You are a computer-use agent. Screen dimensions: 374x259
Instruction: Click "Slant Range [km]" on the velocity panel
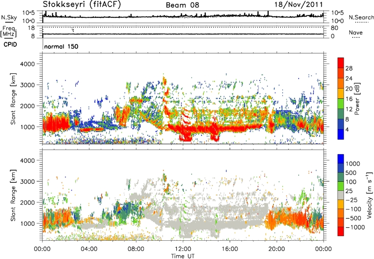tap(14, 195)
